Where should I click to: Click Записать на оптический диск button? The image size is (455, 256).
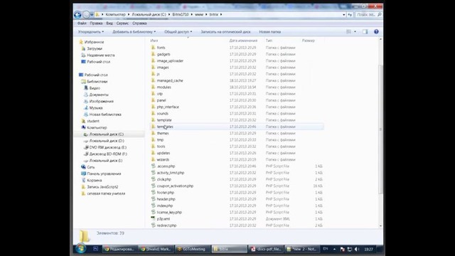[225, 32]
